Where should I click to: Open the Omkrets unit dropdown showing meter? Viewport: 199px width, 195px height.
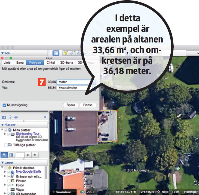pyautogui.click(x=72, y=82)
